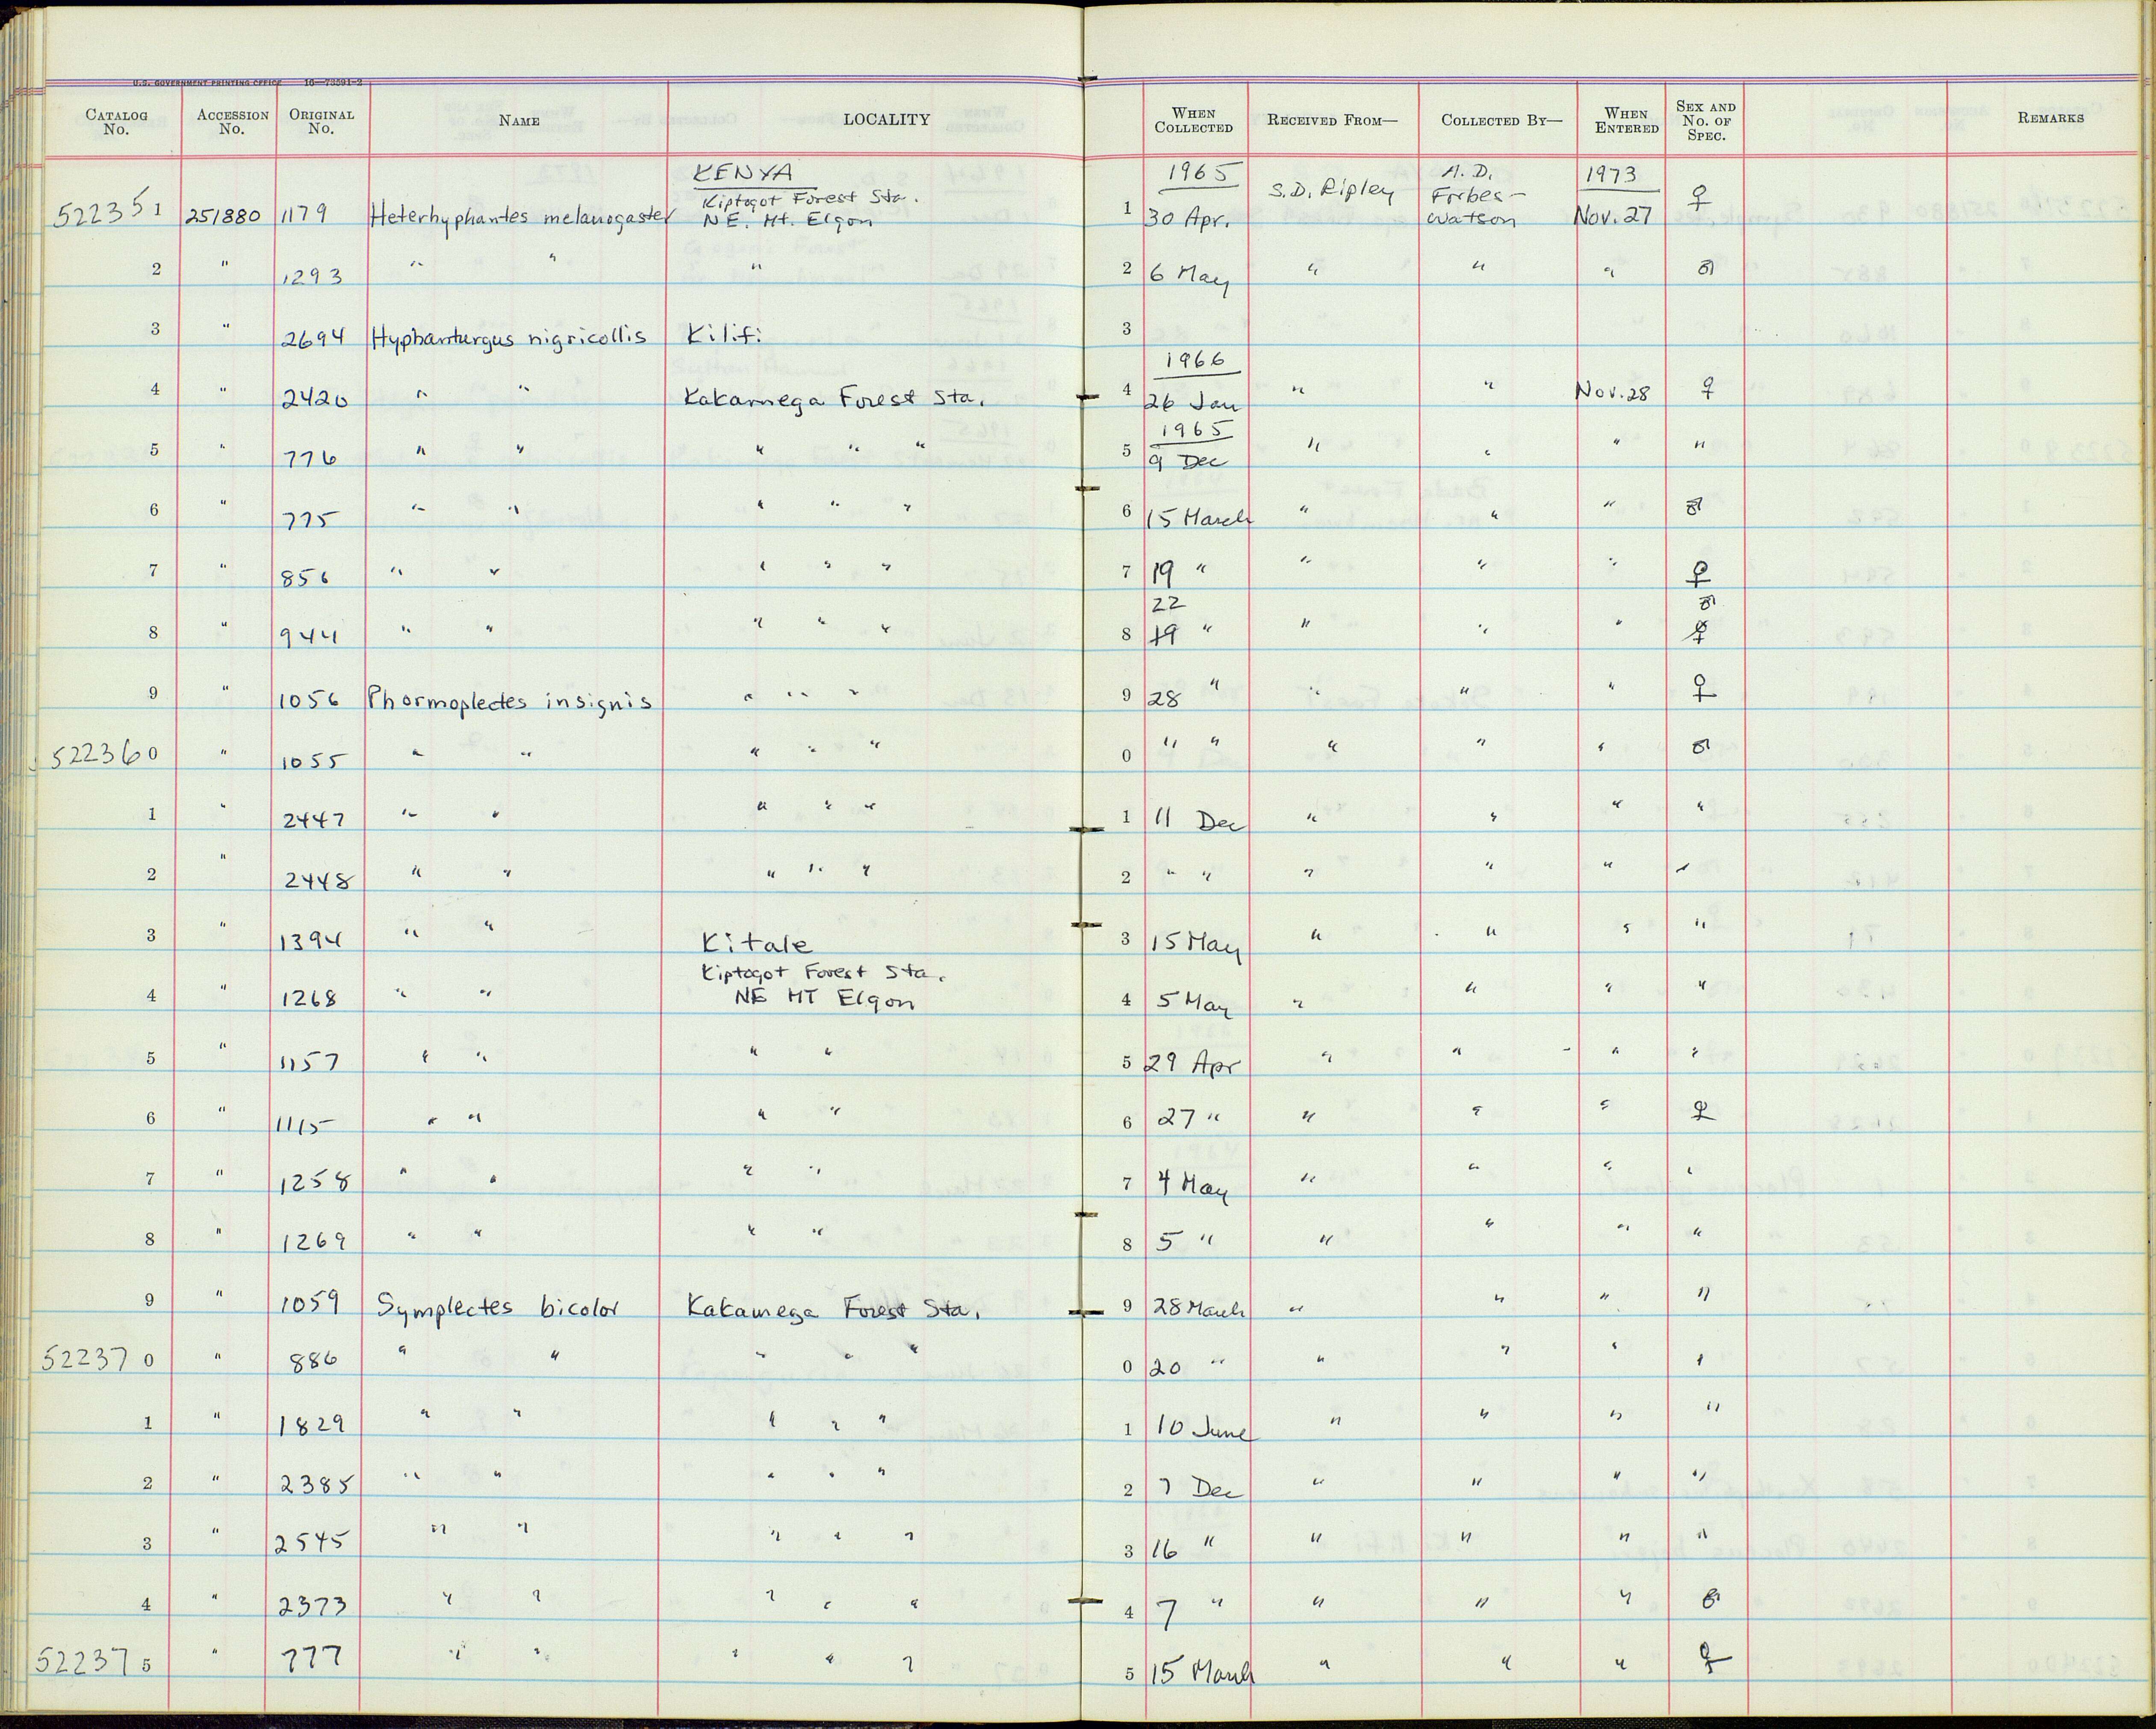Screen dimensions: 2156x1729
Task: Click the 'Name' column header
Action: coord(519,121)
